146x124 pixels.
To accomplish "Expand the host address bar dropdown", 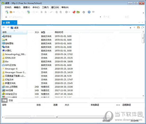I will [x=100, y=17].
